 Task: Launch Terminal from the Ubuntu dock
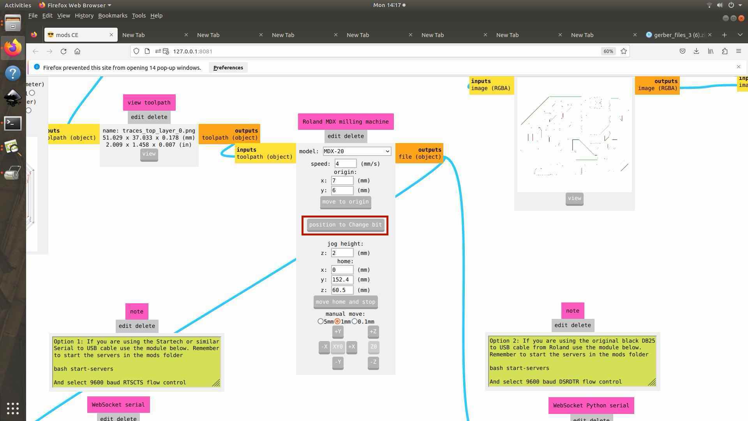pos(12,124)
